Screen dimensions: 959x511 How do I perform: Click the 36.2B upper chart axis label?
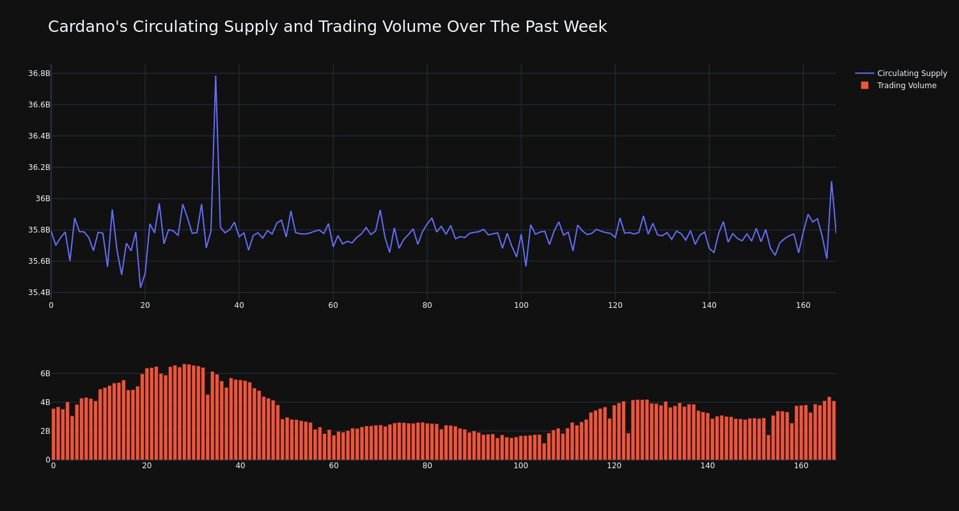pyautogui.click(x=39, y=167)
